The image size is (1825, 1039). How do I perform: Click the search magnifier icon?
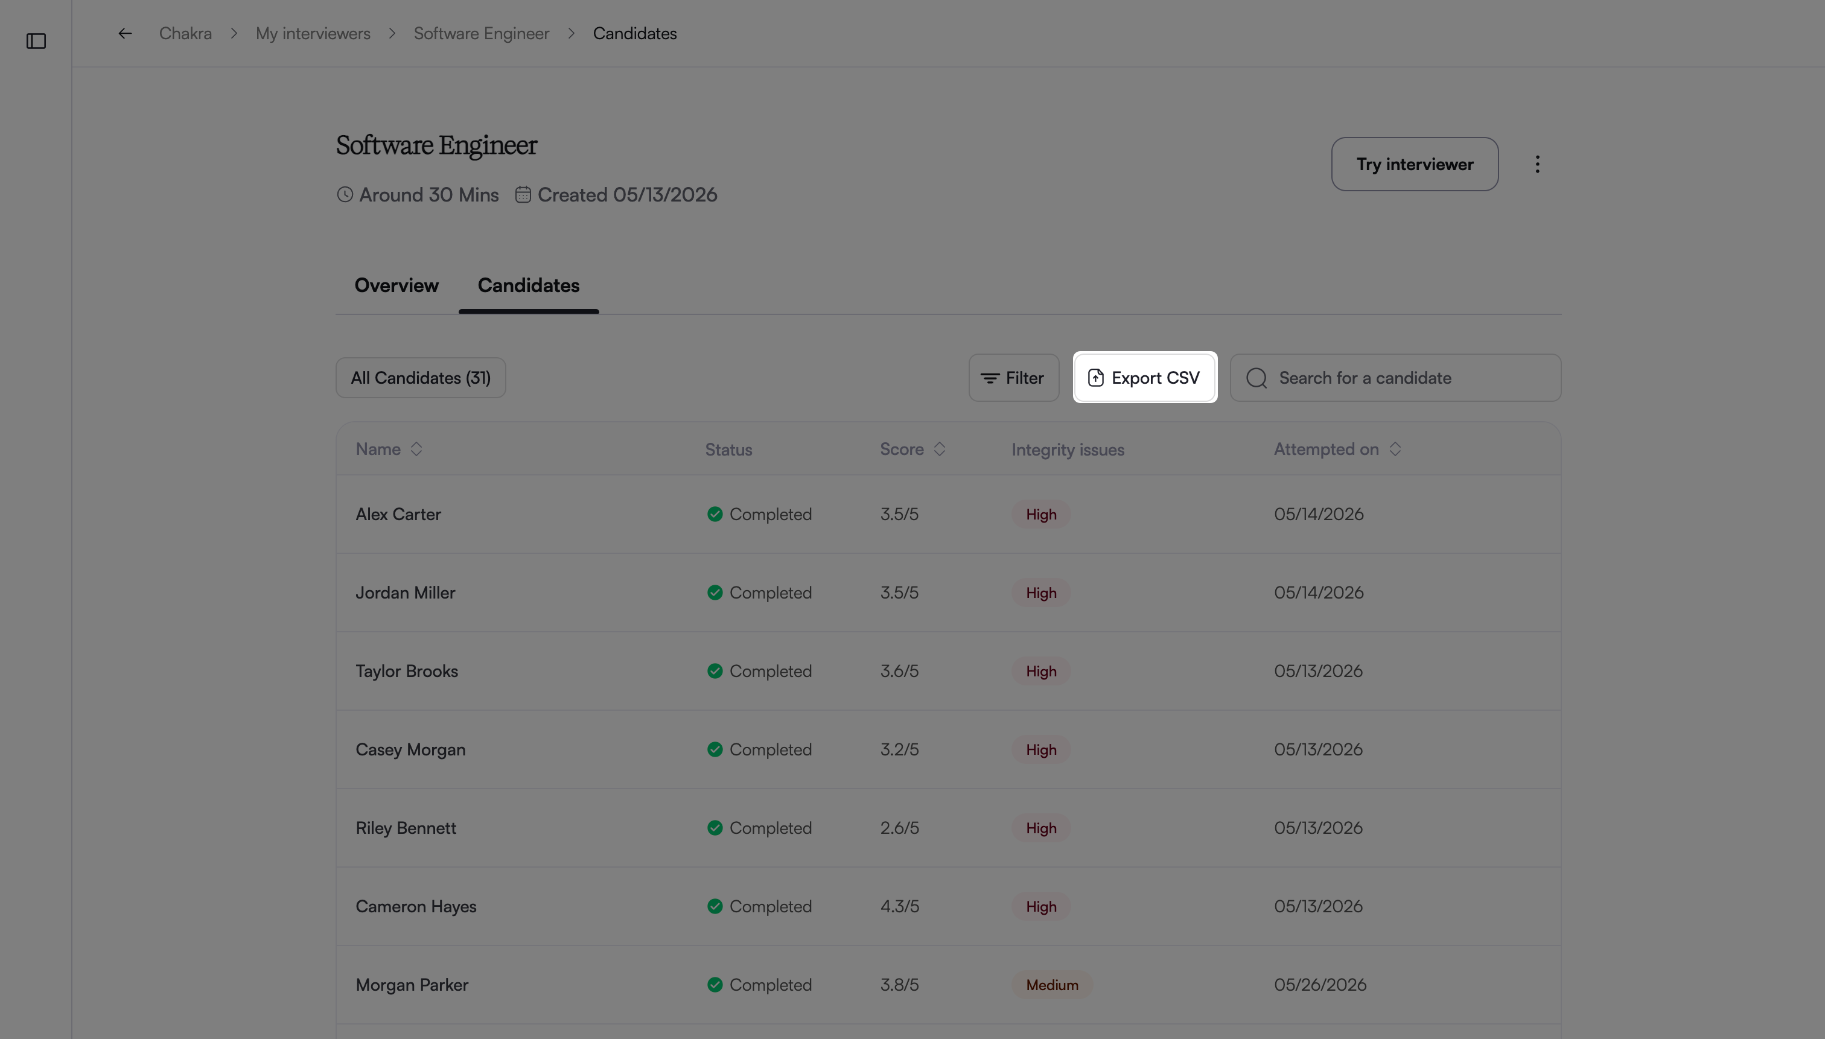[1256, 378]
